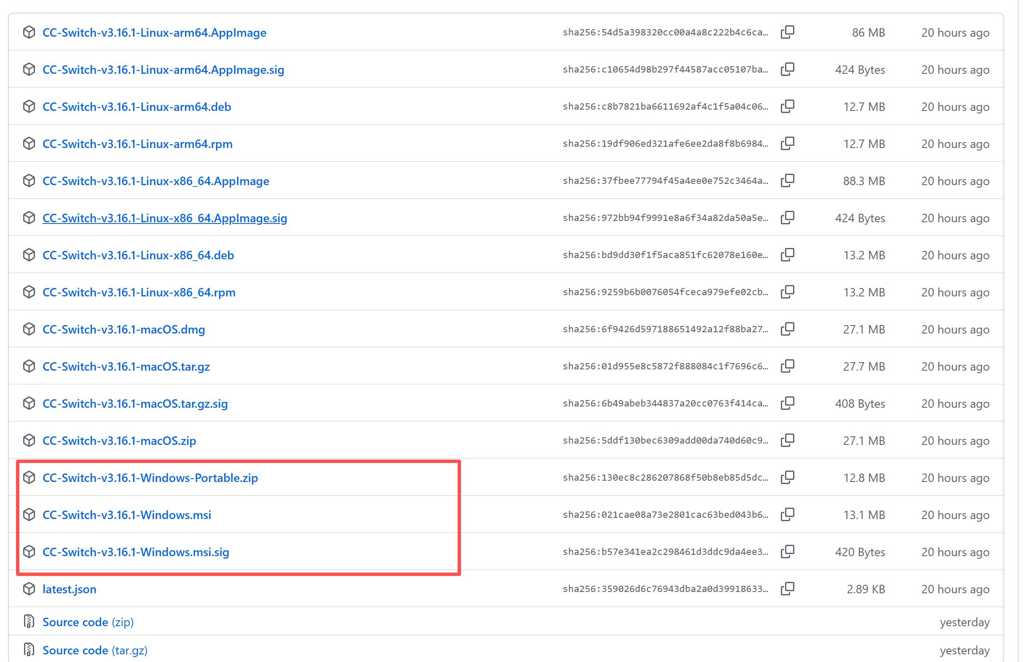Click the 420 Bytes size value
This screenshot has width=1024, height=662.
tap(860, 552)
